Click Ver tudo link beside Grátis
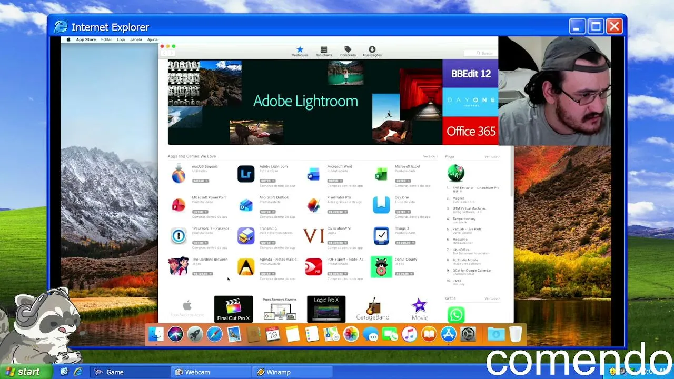Viewport: 674px width, 379px height. point(492,298)
